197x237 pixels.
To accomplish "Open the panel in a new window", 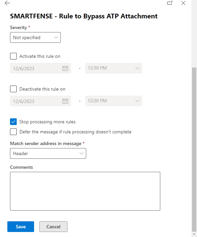I will 170,3.
